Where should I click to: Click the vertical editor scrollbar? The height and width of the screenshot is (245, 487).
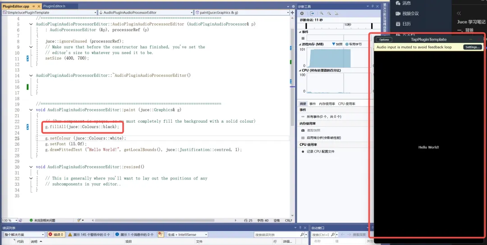click(x=292, y=77)
